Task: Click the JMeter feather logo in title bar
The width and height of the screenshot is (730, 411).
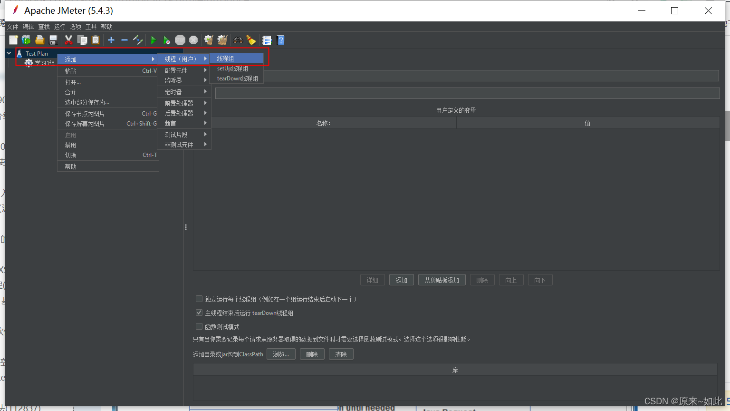Action: coord(16,10)
